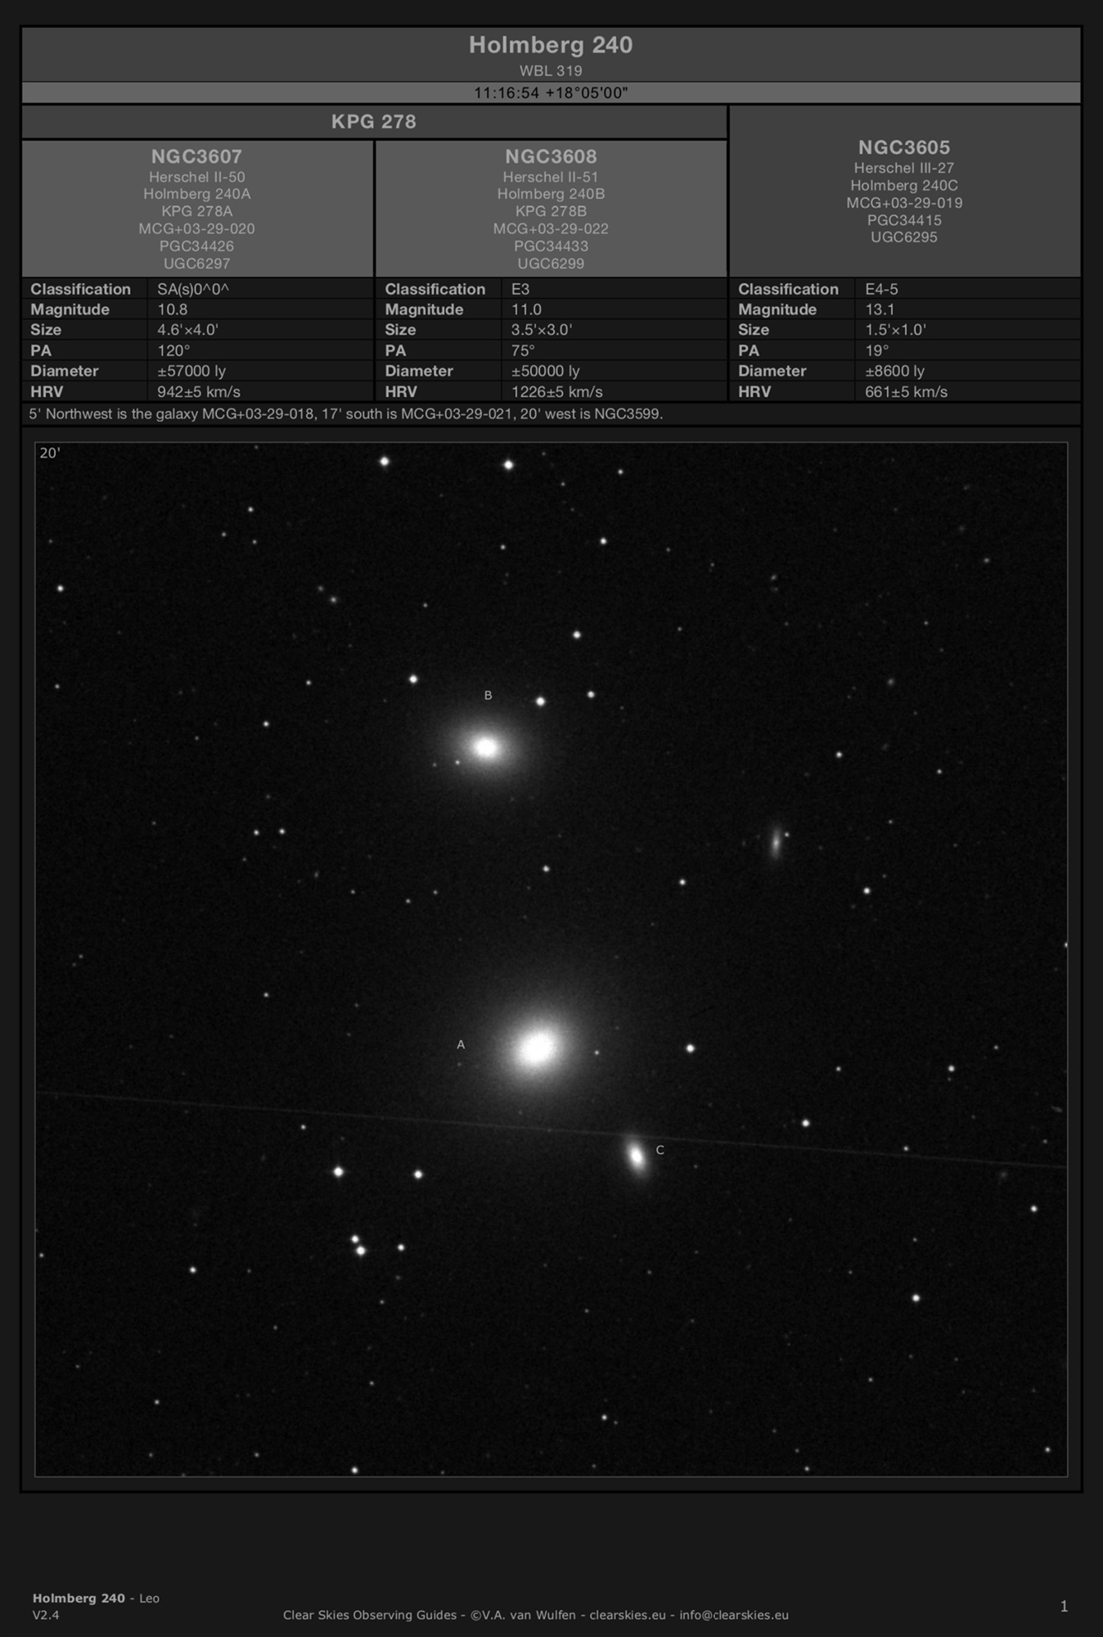Select PA value 120°
Screen dimensions: 1103x1637
click(x=173, y=350)
